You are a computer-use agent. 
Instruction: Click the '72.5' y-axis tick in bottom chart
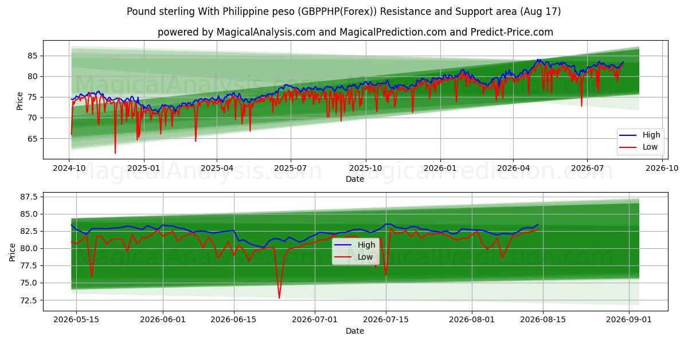(x=30, y=300)
